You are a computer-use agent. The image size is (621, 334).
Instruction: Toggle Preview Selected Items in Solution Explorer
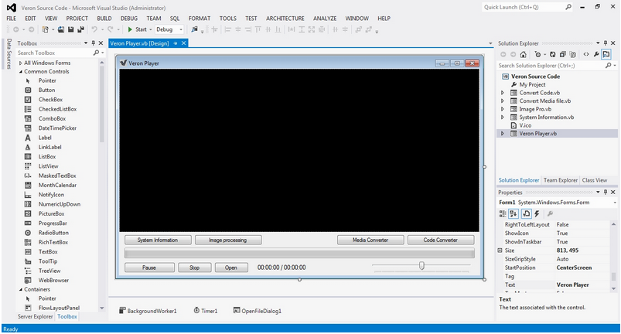[x=606, y=55]
